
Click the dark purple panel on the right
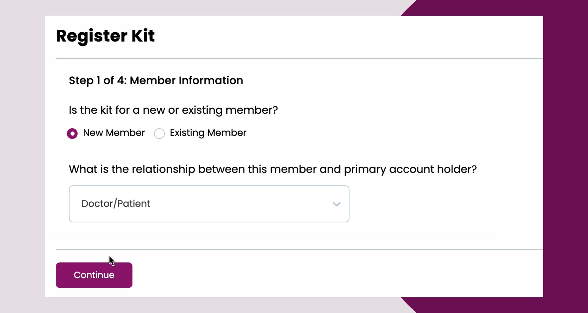566,156
